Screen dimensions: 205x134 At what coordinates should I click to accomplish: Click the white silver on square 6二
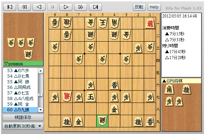91,35
